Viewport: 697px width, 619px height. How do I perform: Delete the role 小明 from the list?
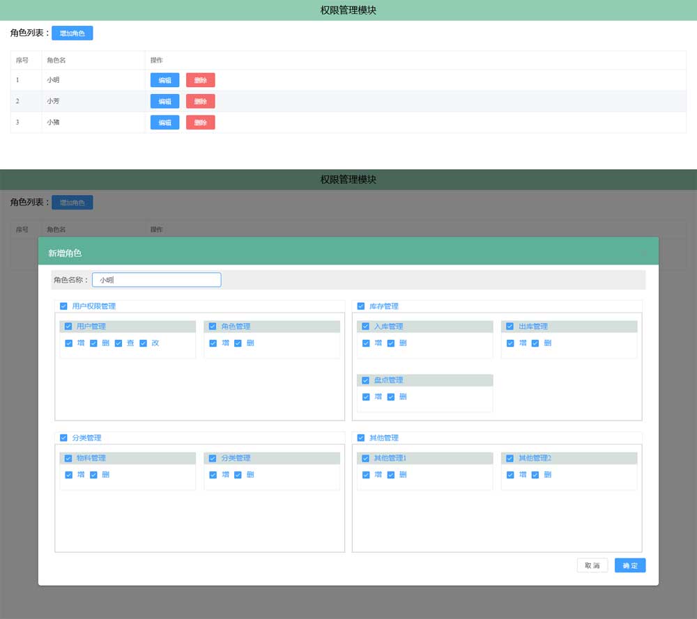200,80
